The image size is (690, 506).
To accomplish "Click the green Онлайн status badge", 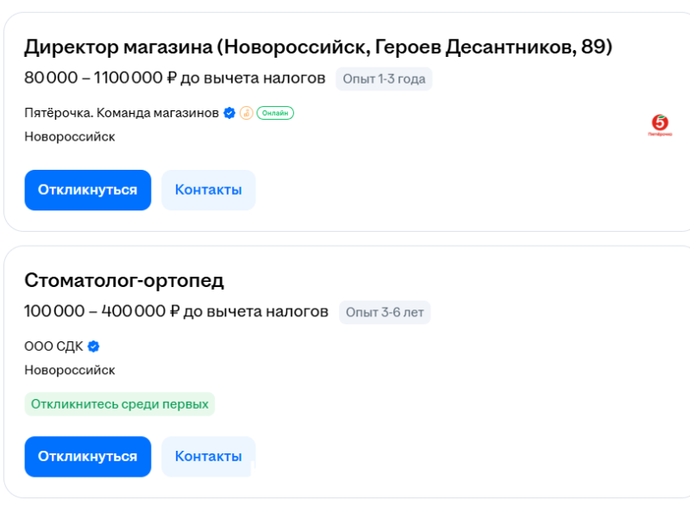I will pos(275,113).
